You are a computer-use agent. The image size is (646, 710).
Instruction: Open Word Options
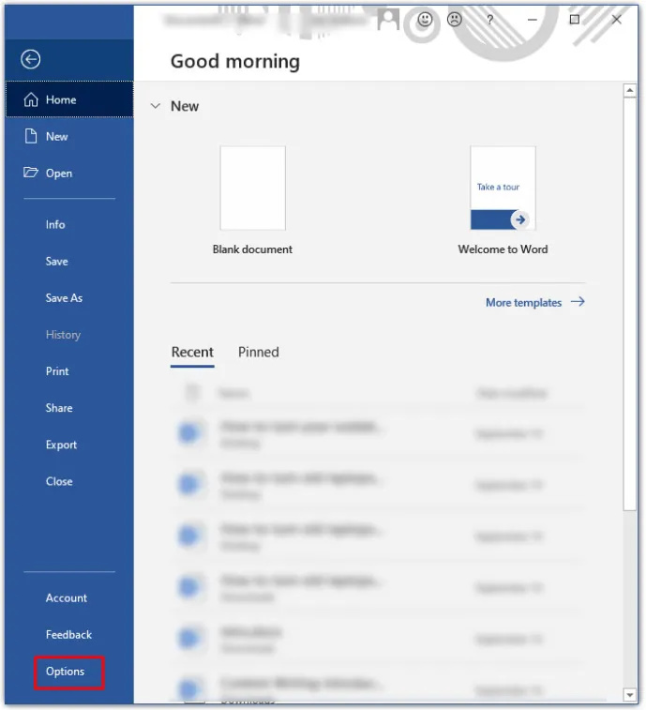69,672
